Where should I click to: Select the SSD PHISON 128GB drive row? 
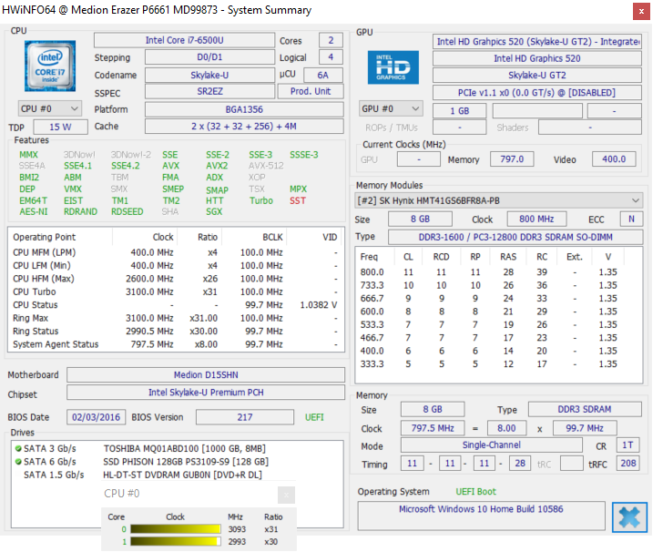(x=178, y=462)
